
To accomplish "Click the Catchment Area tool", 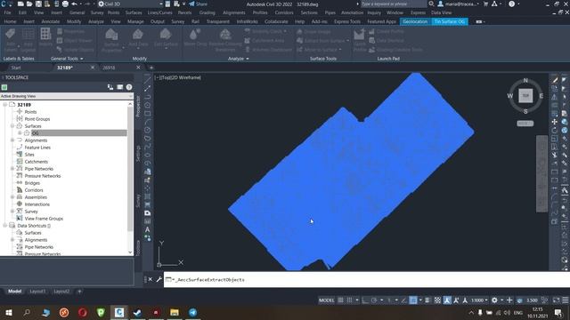I will coord(265,41).
